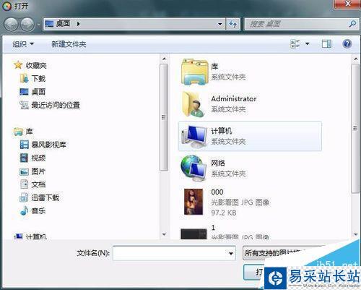Open the address bar history dropdown
The image size is (361, 290).
tap(219, 24)
